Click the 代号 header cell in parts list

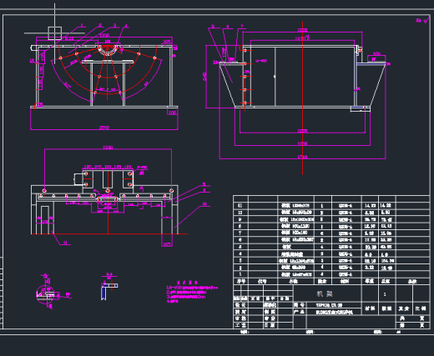coord(262,281)
